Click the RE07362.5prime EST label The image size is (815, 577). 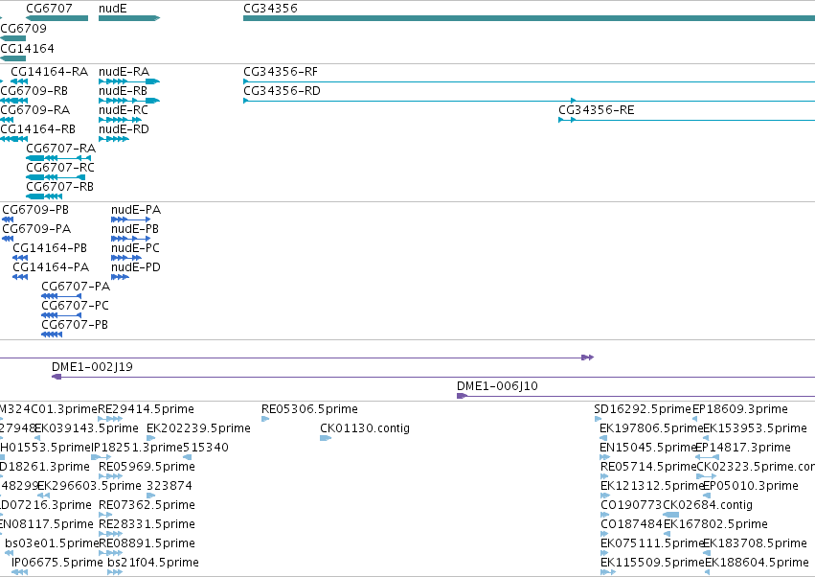click(x=147, y=505)
